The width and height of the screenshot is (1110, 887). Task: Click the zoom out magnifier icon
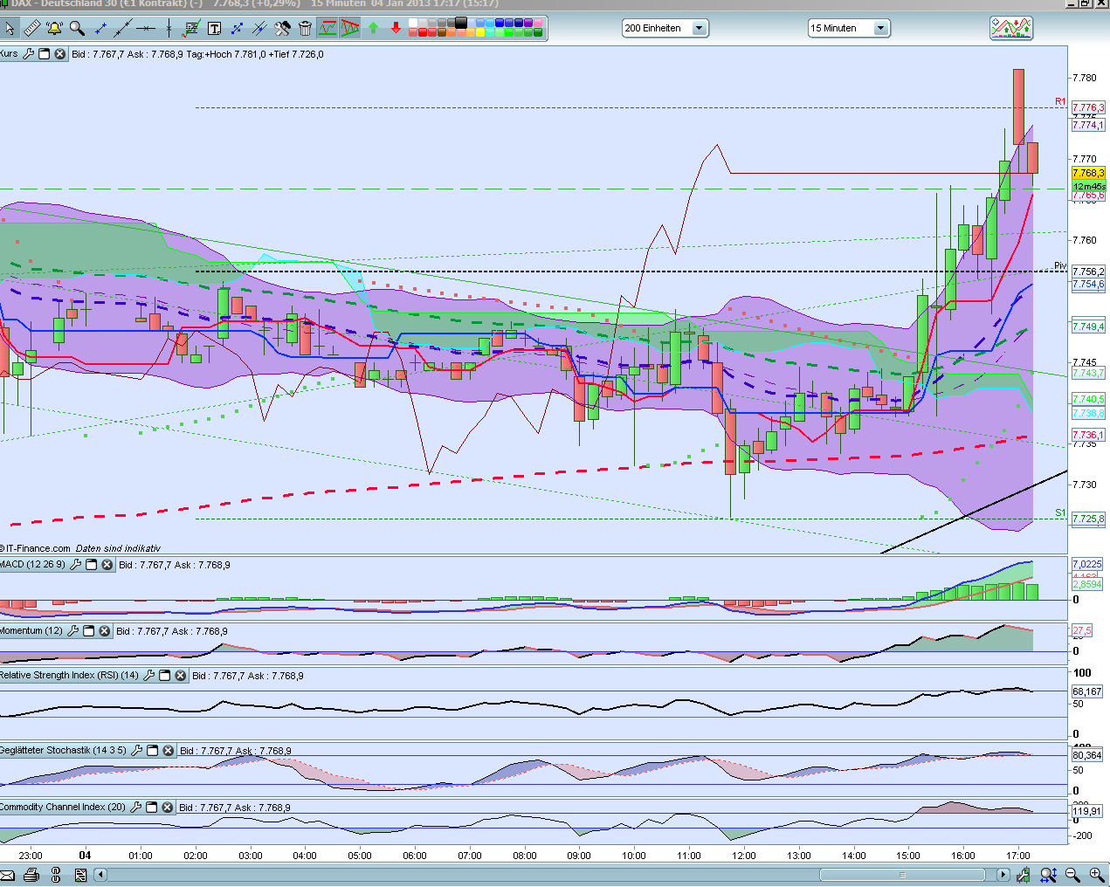click(x=1072, y=875)
